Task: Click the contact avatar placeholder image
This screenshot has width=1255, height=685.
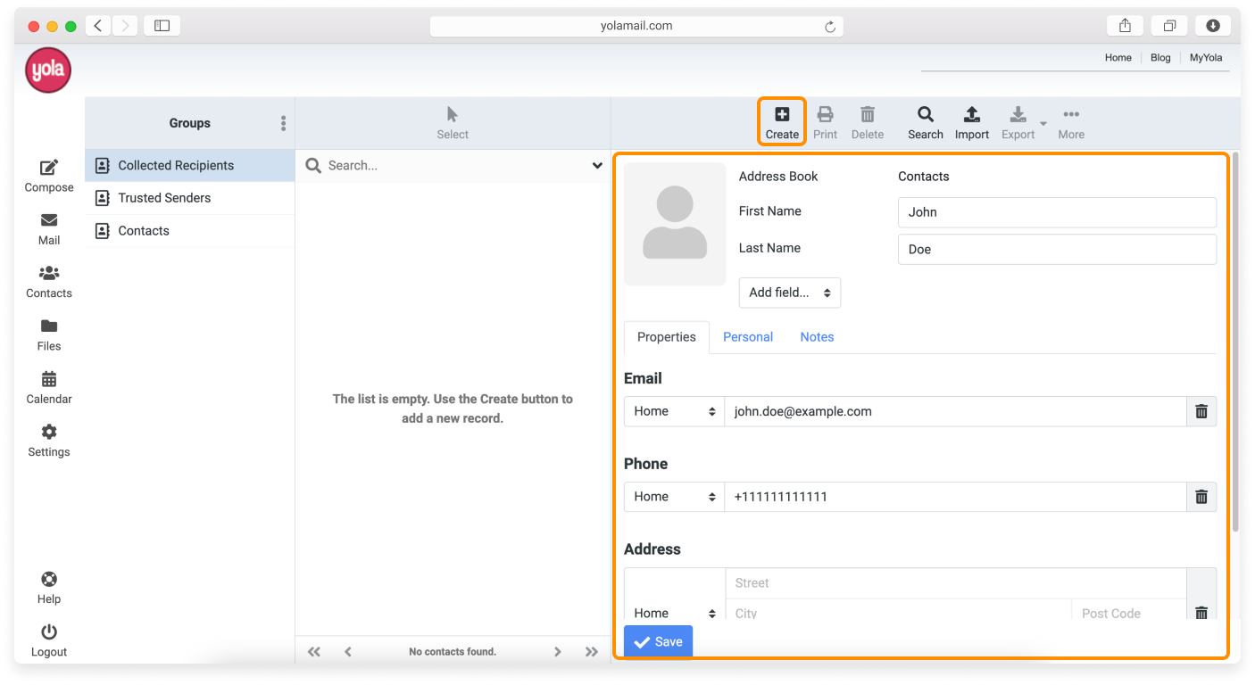Action: pos(675,224)
